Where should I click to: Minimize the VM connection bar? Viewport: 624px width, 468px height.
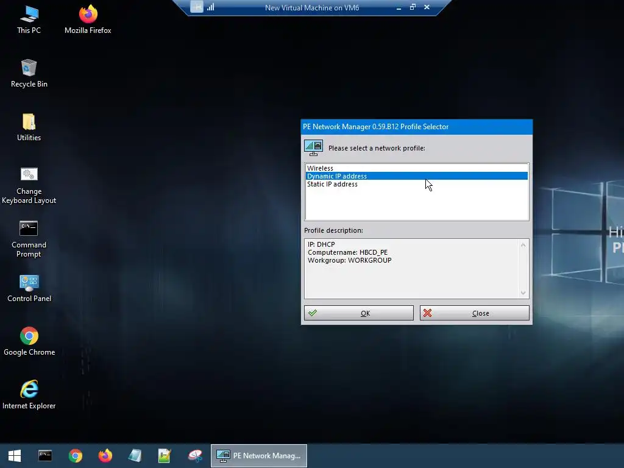pos(399,7)
